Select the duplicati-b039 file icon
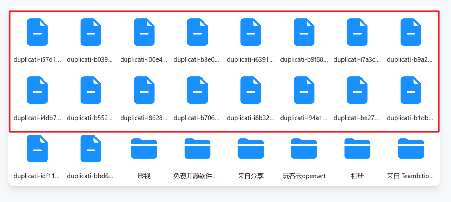The height and width of the screenshot is (202, 451). click(x=91, y=32)
